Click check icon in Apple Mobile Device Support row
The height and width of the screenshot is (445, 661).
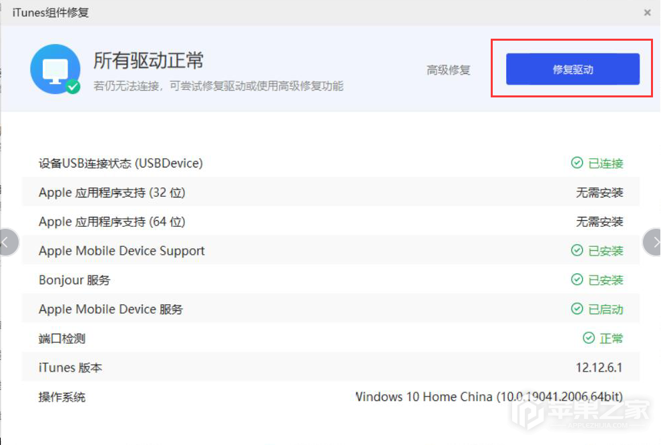click(x=577, y=250)
